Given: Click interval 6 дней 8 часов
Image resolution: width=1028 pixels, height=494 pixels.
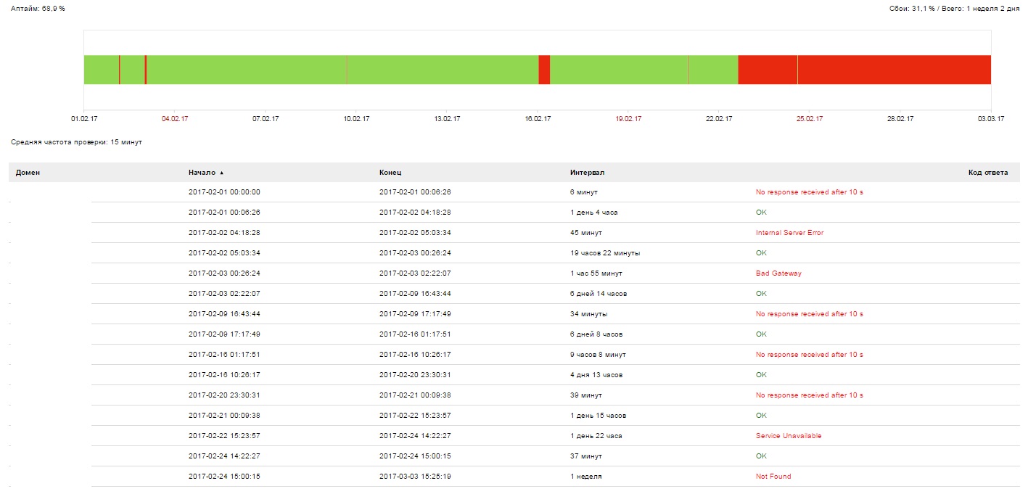Looking at the screenshot, I should [596, 334].
